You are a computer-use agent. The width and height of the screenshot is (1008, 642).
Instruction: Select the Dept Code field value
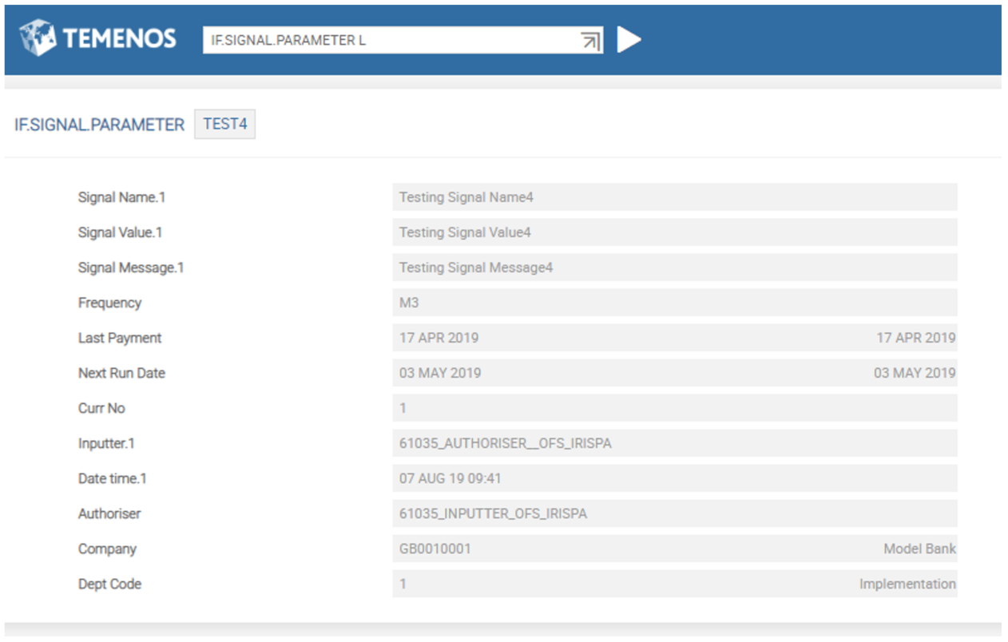[x=674, y=584]
